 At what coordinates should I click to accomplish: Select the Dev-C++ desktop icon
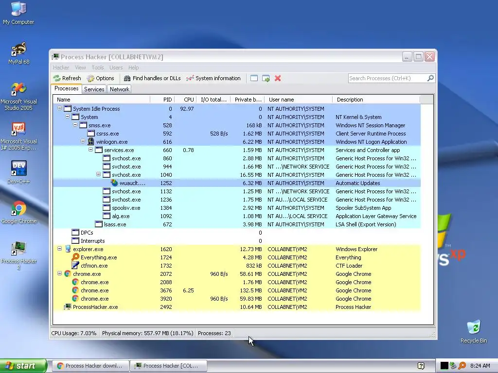18,172
